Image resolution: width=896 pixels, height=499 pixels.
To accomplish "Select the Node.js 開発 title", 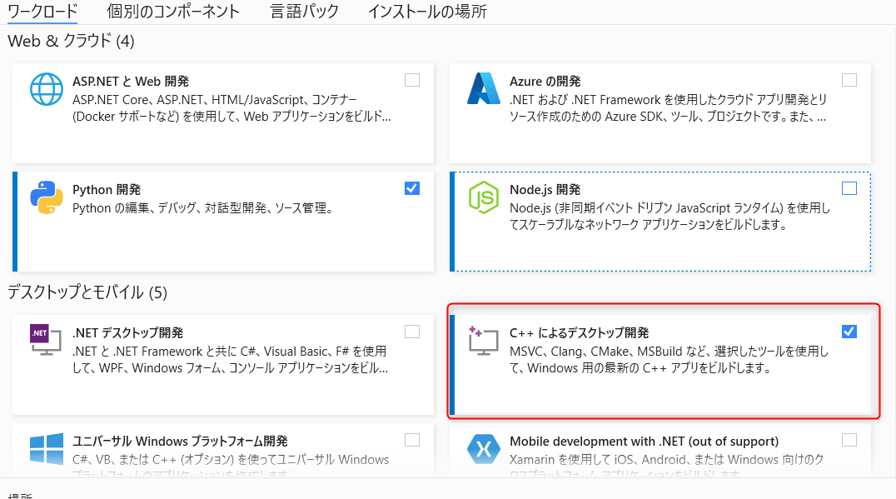I will click(x=545, y=190).
